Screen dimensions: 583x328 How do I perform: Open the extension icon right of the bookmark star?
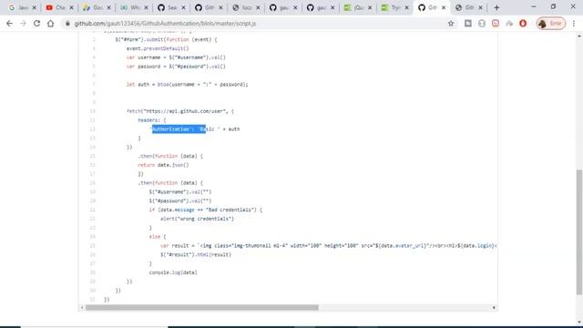coord(467,24)
